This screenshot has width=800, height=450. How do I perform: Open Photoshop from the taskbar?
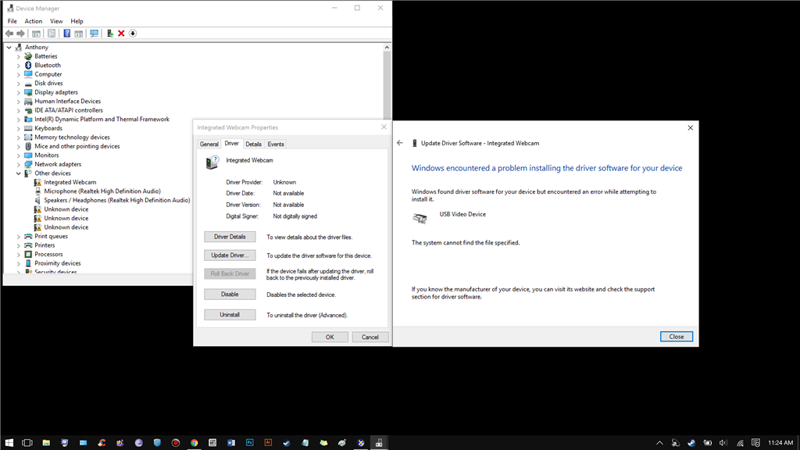point(249,443)
